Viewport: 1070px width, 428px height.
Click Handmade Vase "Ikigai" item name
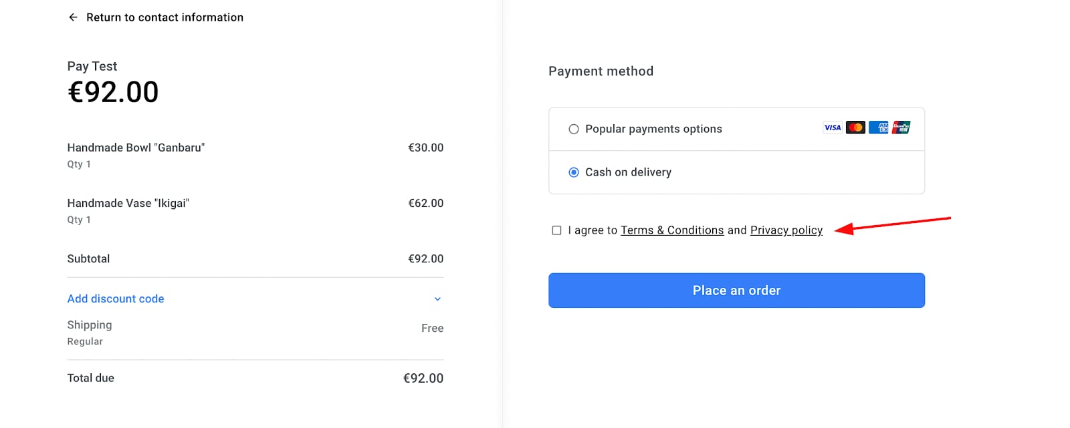tap(128, 203)
